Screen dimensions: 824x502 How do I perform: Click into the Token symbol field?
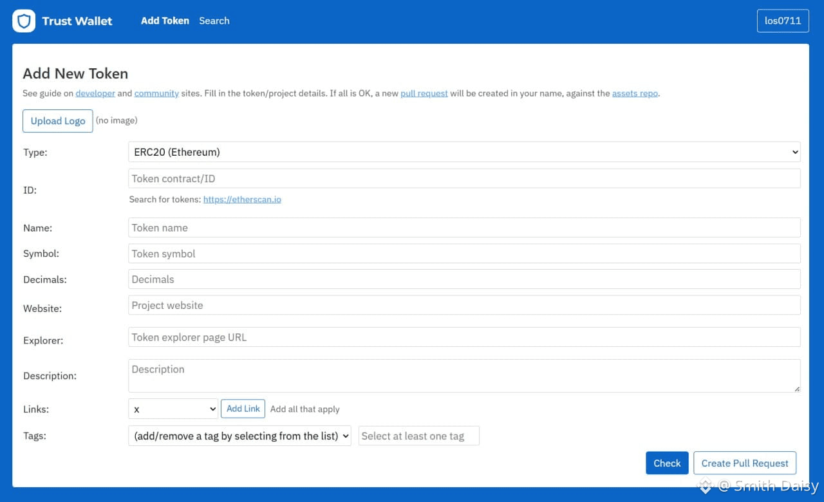pyautogui.click(x=464, y=254)
